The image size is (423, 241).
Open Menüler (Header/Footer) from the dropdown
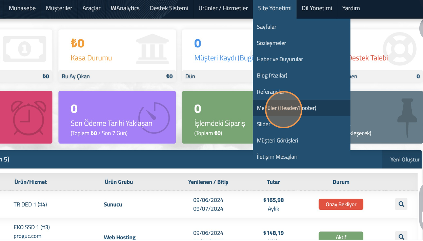286,108
